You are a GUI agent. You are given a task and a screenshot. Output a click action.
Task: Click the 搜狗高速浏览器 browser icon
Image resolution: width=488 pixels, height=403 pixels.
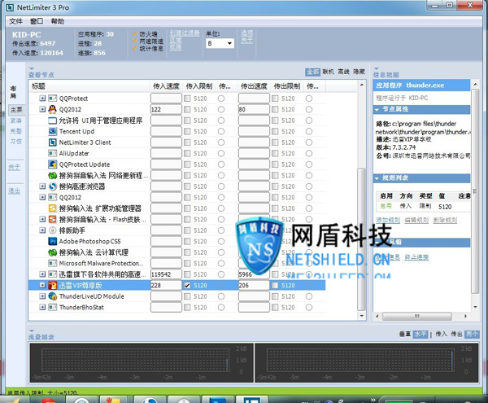[x=53, y=186]
